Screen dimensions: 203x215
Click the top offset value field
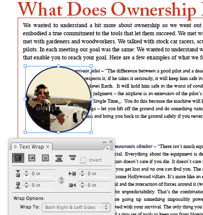(43, 174)
